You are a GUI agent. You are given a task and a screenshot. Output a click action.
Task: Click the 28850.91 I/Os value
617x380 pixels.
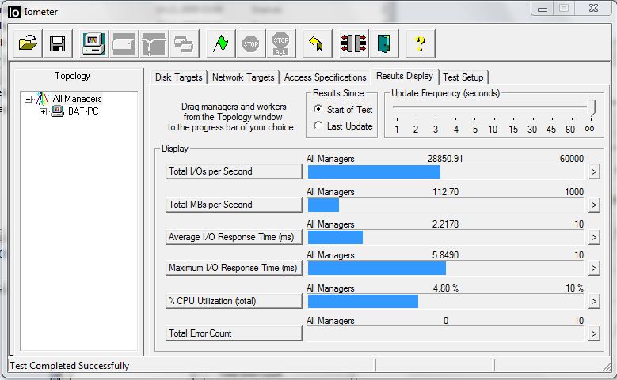pos(445,159)
